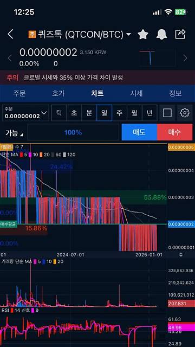
Task: Tap the up-down resize handle below price axis
Action: pyautogui.click(x=181, y=255)
